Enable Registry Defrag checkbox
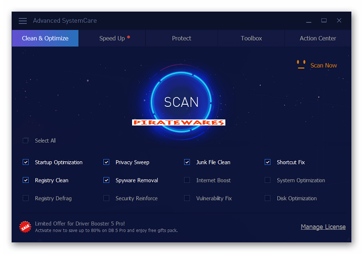Viewport: 363px width, 254px height. tap(26, 198)
